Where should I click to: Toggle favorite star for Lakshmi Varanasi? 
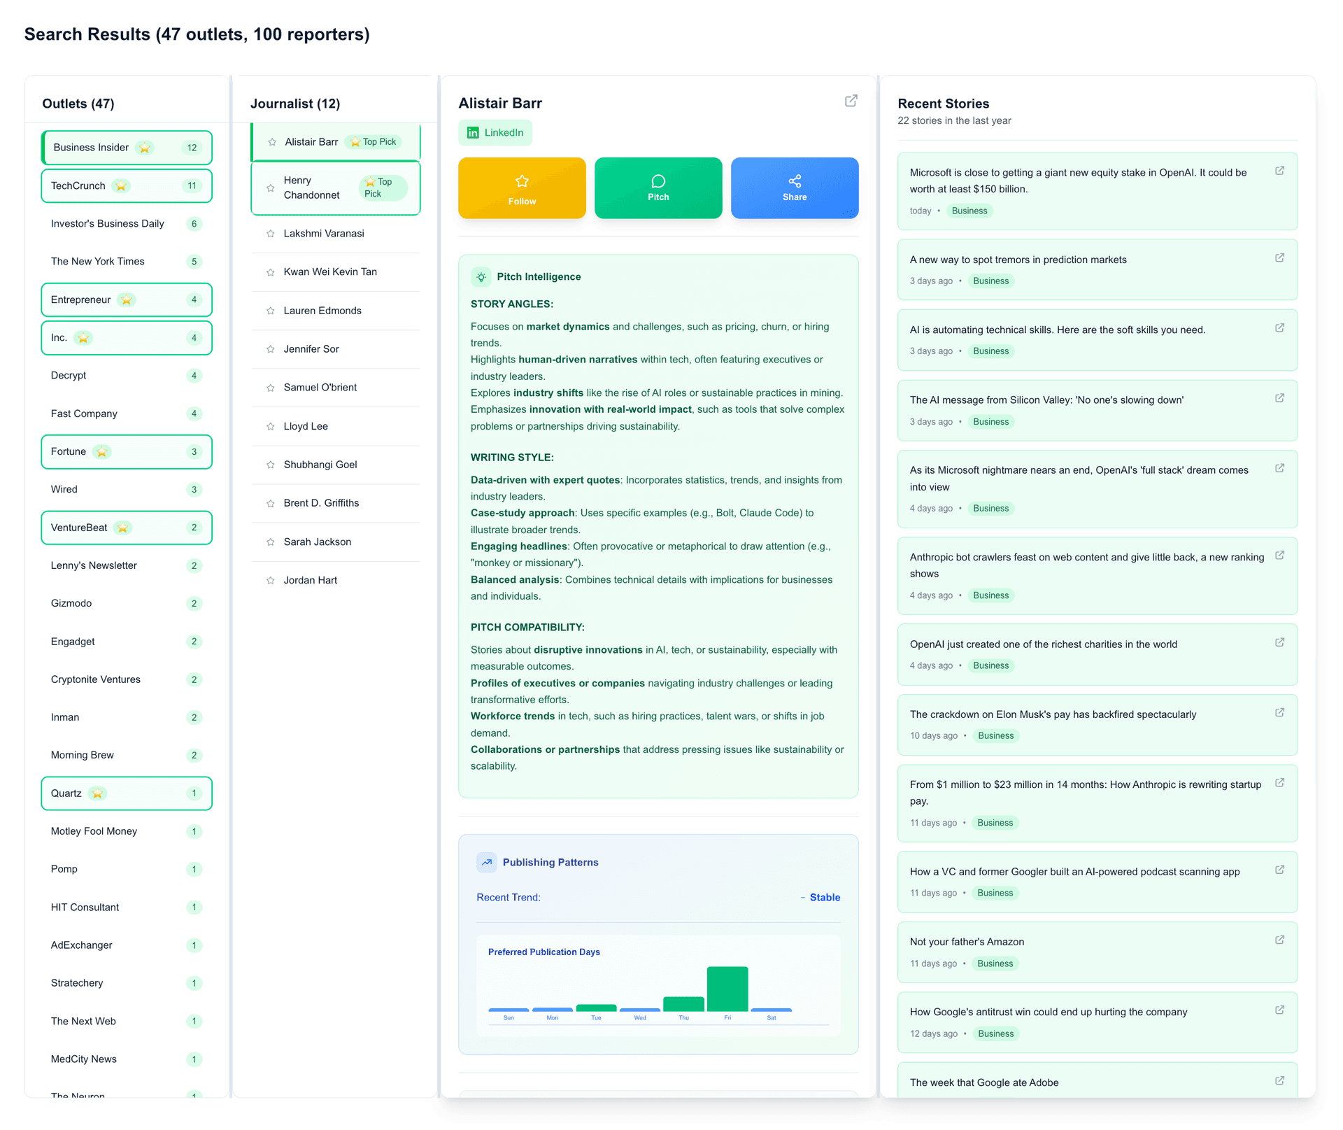click(271, 234)
